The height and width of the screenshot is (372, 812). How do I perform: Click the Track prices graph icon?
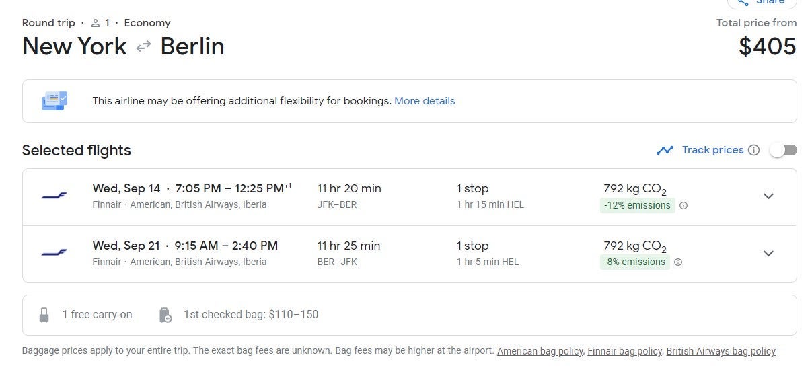point(665,150)
